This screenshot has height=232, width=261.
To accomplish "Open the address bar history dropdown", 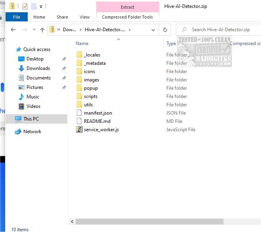I will [x=153, y=30].
